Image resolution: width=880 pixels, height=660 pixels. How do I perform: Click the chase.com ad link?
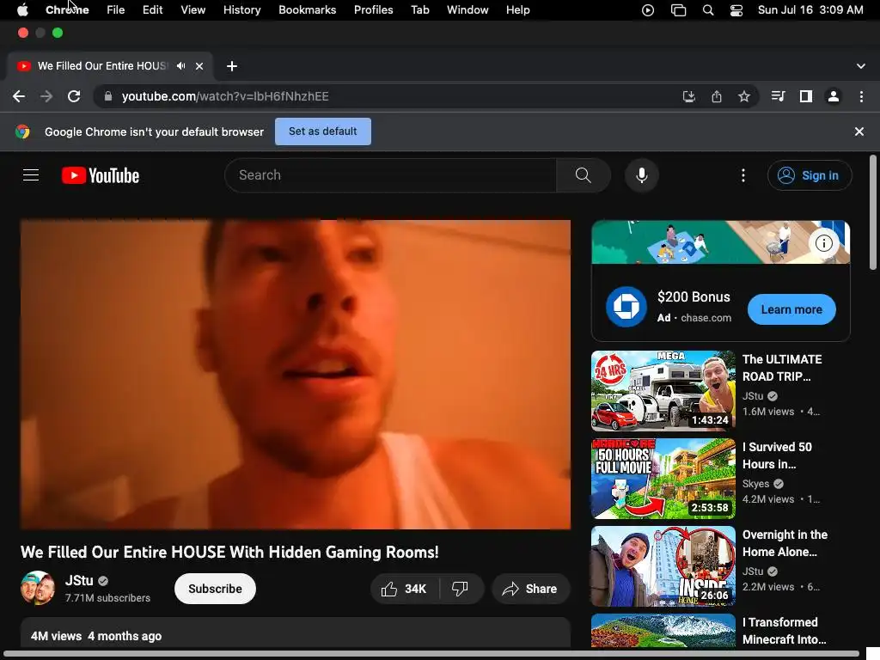click(x=706, y=318)
